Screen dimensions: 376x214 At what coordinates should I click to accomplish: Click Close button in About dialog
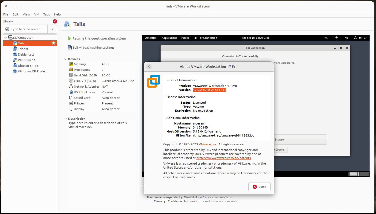click(259, 187)
